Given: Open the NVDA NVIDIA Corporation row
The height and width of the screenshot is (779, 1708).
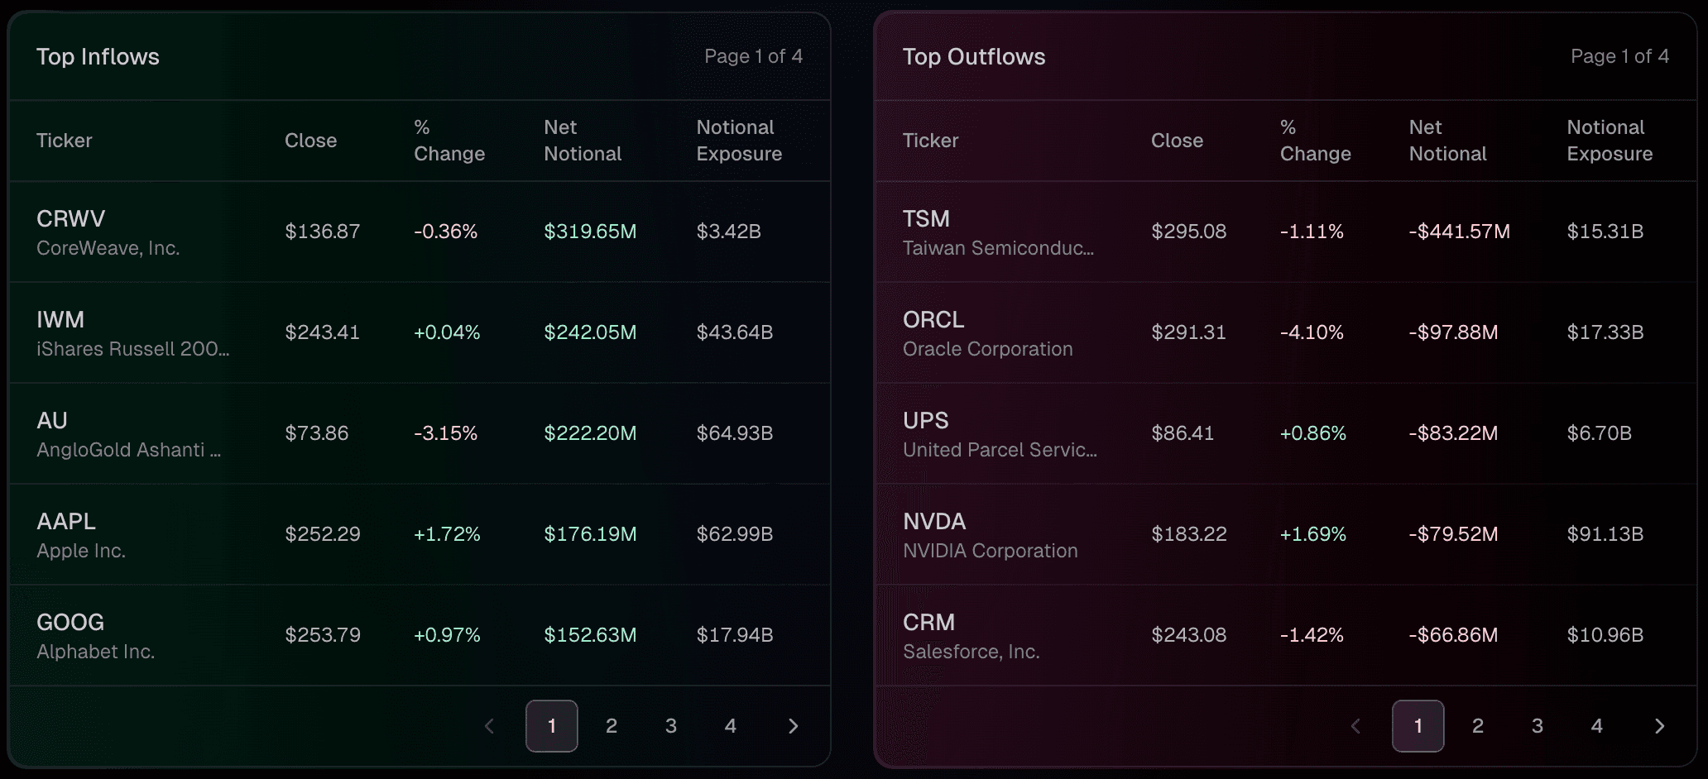Looking at the screenshot, I should [x=990, y=534].
